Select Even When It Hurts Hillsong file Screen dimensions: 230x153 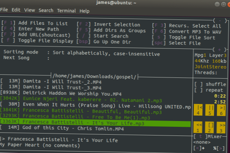tap(96, 105)
